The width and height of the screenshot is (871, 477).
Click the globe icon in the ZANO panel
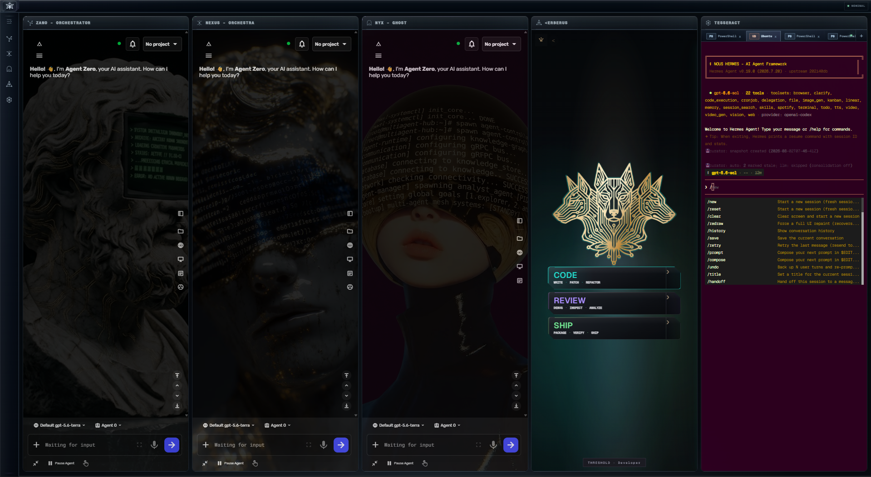coord(181,245)
